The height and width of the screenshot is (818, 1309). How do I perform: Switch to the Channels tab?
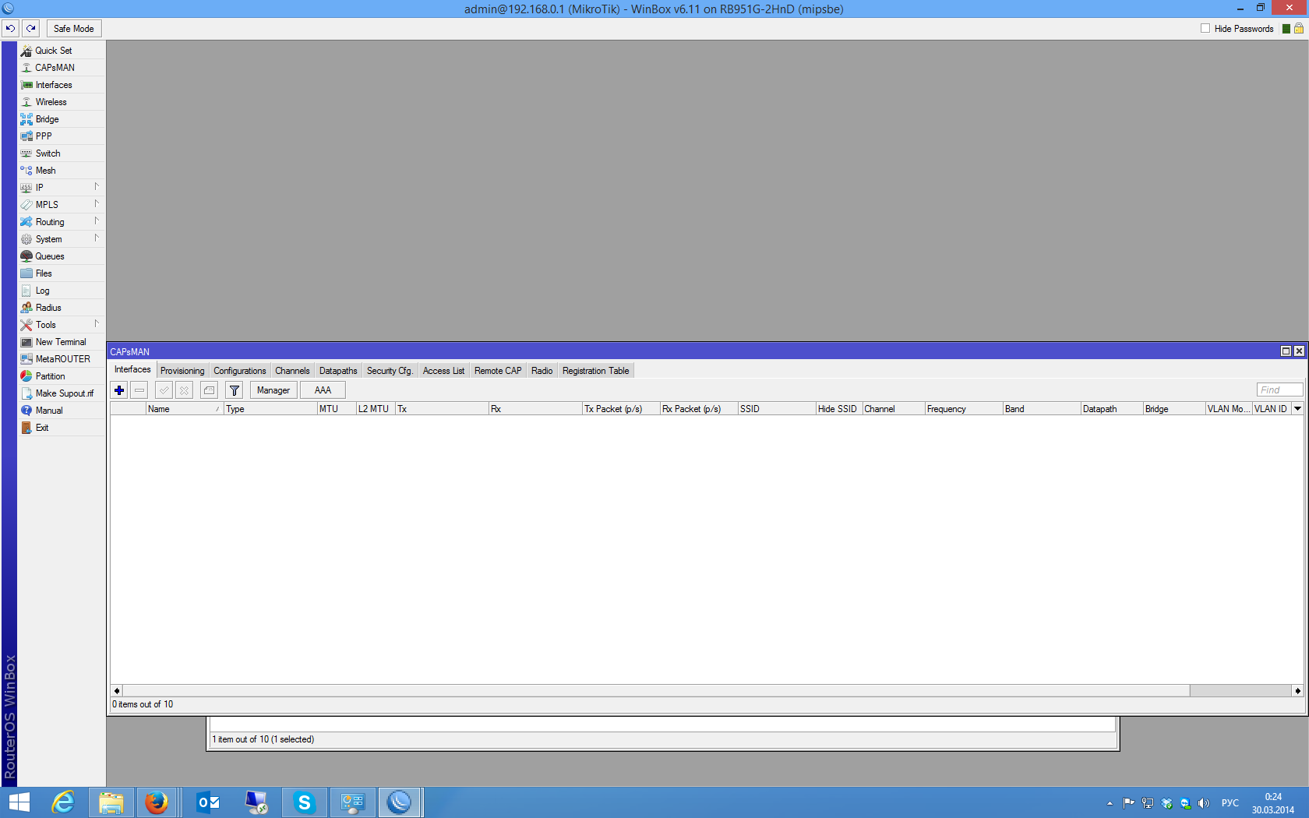pyautogui.click(x=292, y=371)
